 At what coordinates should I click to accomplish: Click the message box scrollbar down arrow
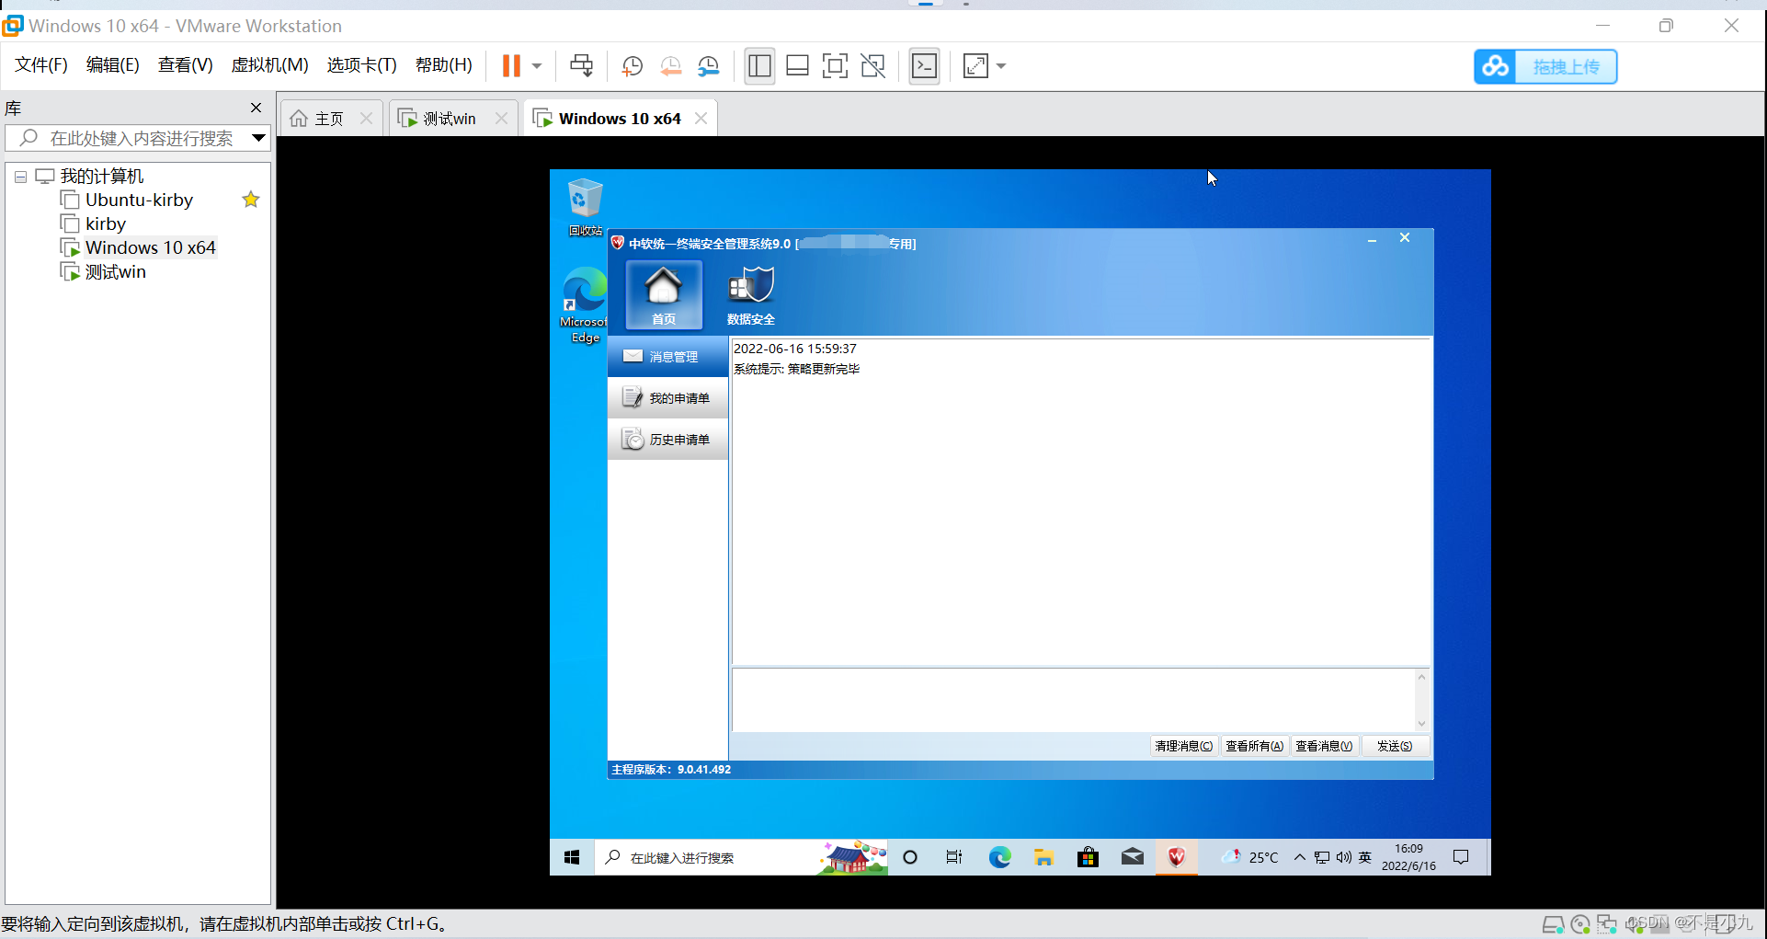[1421, 723]
